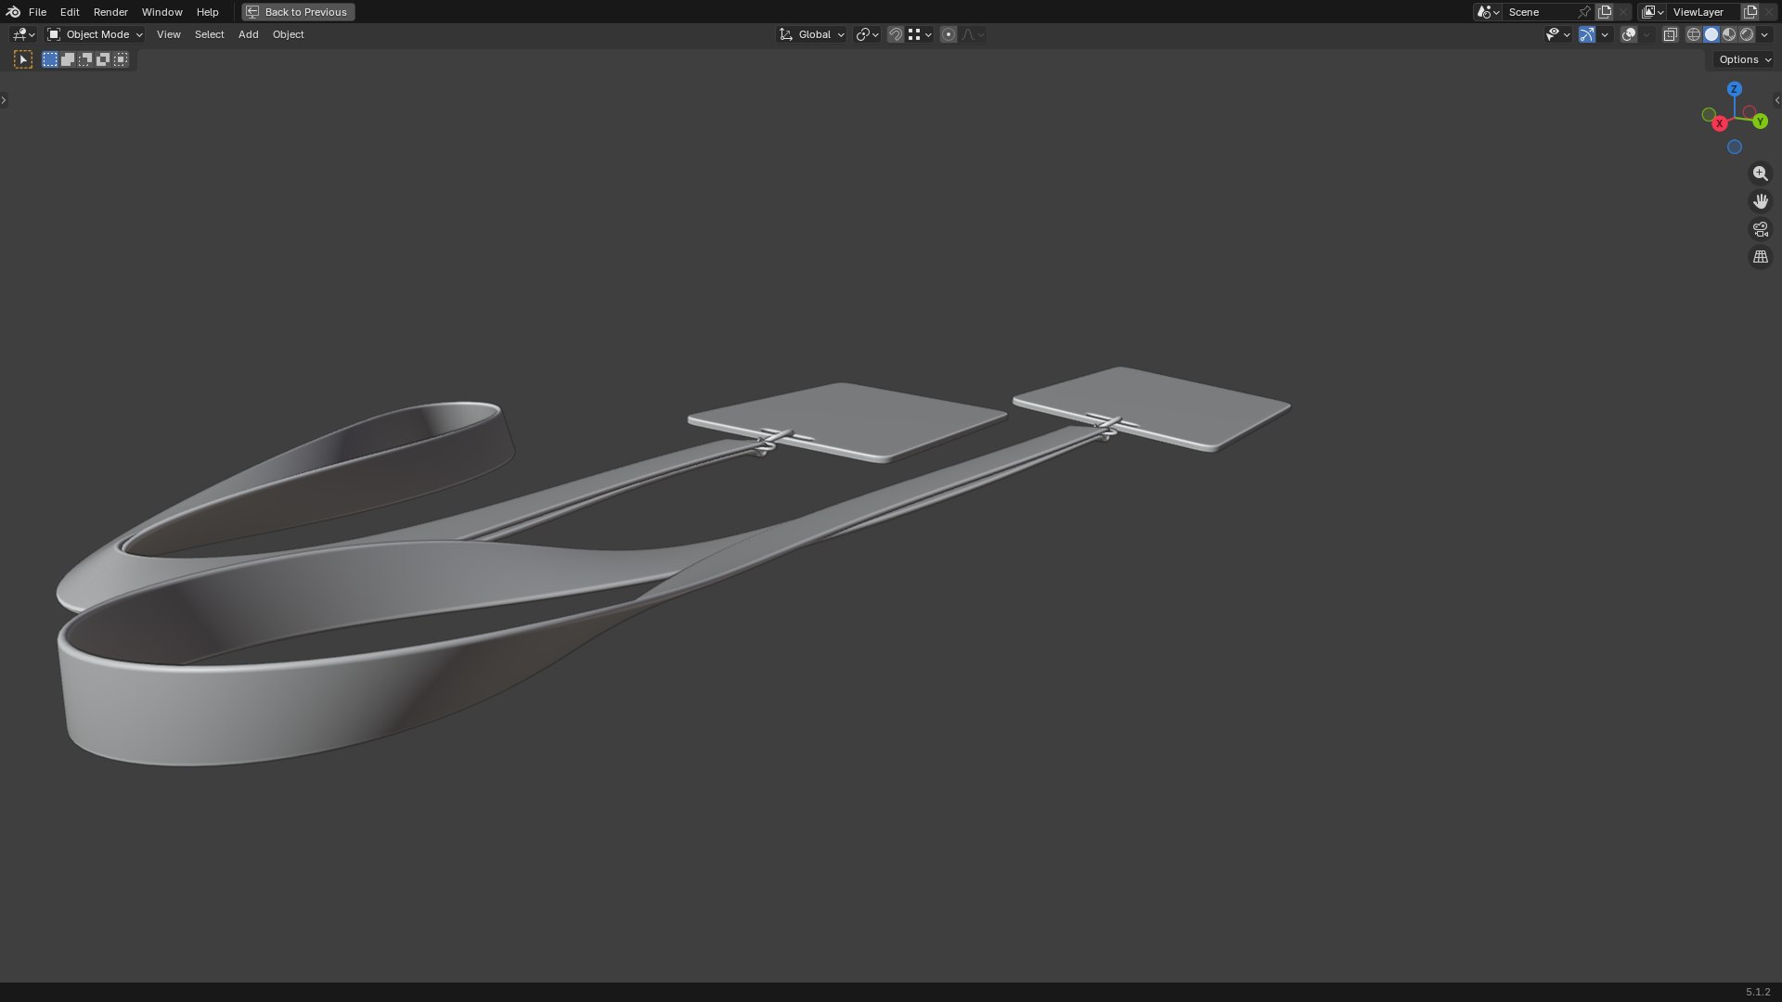The height and width of the screenshot is (1002, 1782).
Task: Open the Object menu in the viewport header
Action: point(288,34)
